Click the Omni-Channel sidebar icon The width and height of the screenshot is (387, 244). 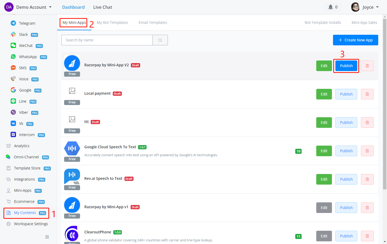[8, 157]
